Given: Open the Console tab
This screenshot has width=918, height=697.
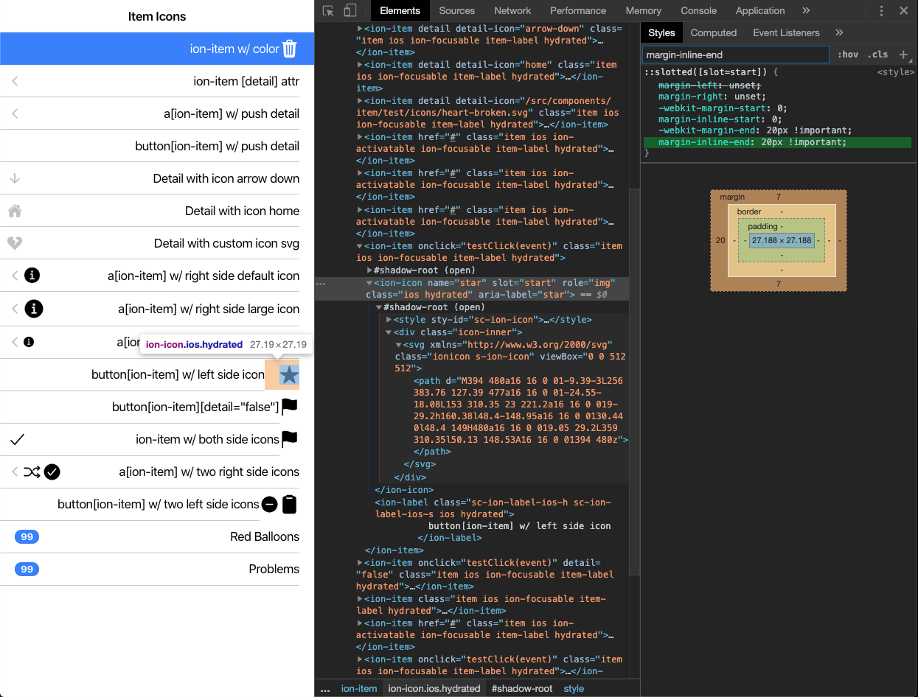Looking at the screenshot, I should (699, 10).
